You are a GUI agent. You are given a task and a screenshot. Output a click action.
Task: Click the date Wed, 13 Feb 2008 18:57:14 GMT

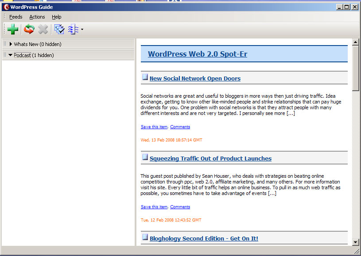[x=171, y=140]
